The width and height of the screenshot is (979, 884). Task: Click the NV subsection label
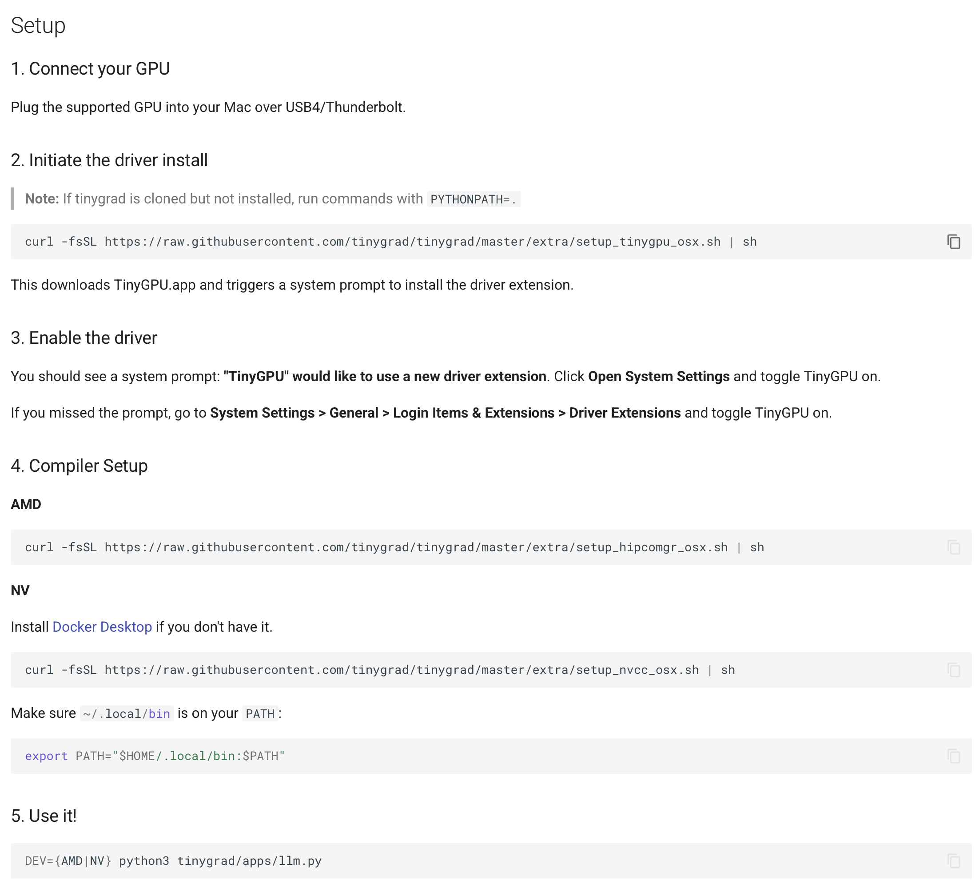(x=20, y=591)
